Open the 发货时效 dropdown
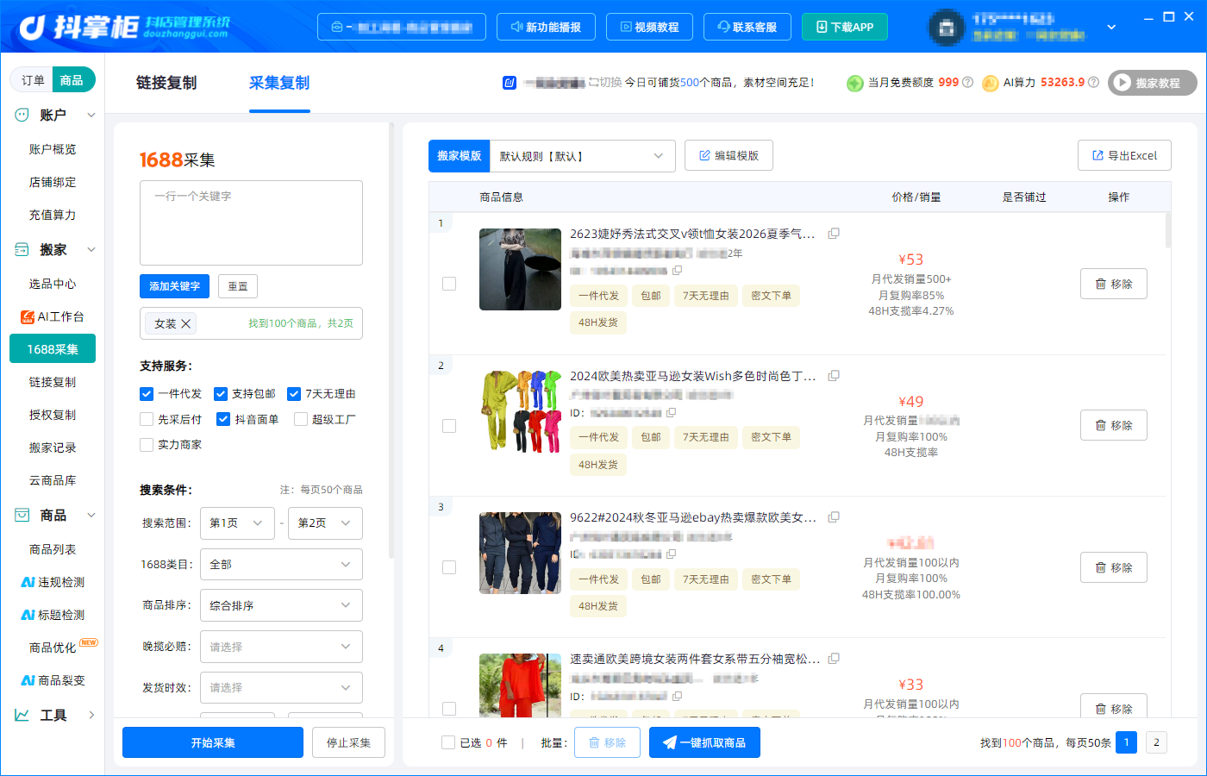 [281, 687]
